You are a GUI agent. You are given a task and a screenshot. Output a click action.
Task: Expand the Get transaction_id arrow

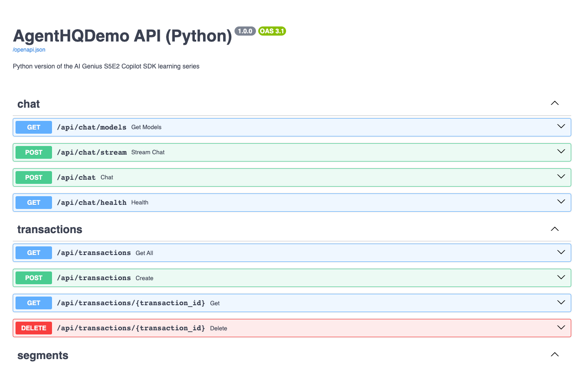tap(561, 302)
